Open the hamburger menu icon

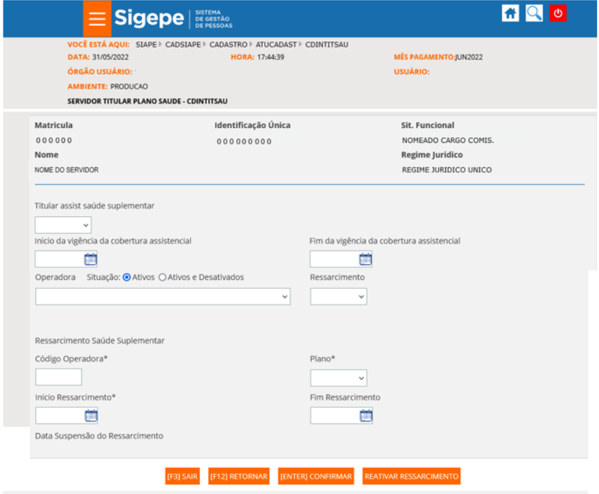[97, 19]
